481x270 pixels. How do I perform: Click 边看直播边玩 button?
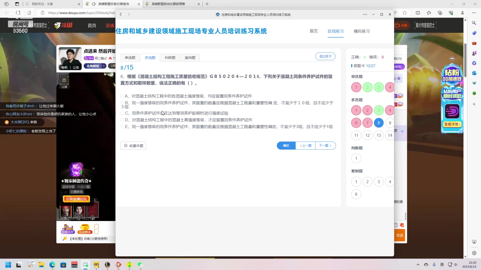(x=76, y=199)
